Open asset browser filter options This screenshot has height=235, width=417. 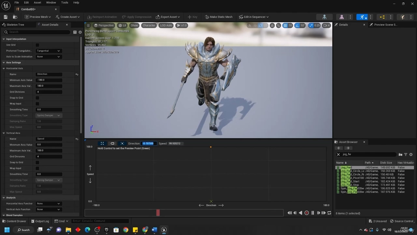406,154
